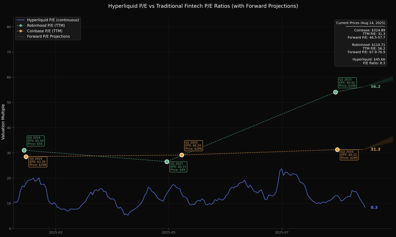The width and height of the screenshot is (396, 237).
Task: Click the 40 y-axis tick label
Action: 9,128
